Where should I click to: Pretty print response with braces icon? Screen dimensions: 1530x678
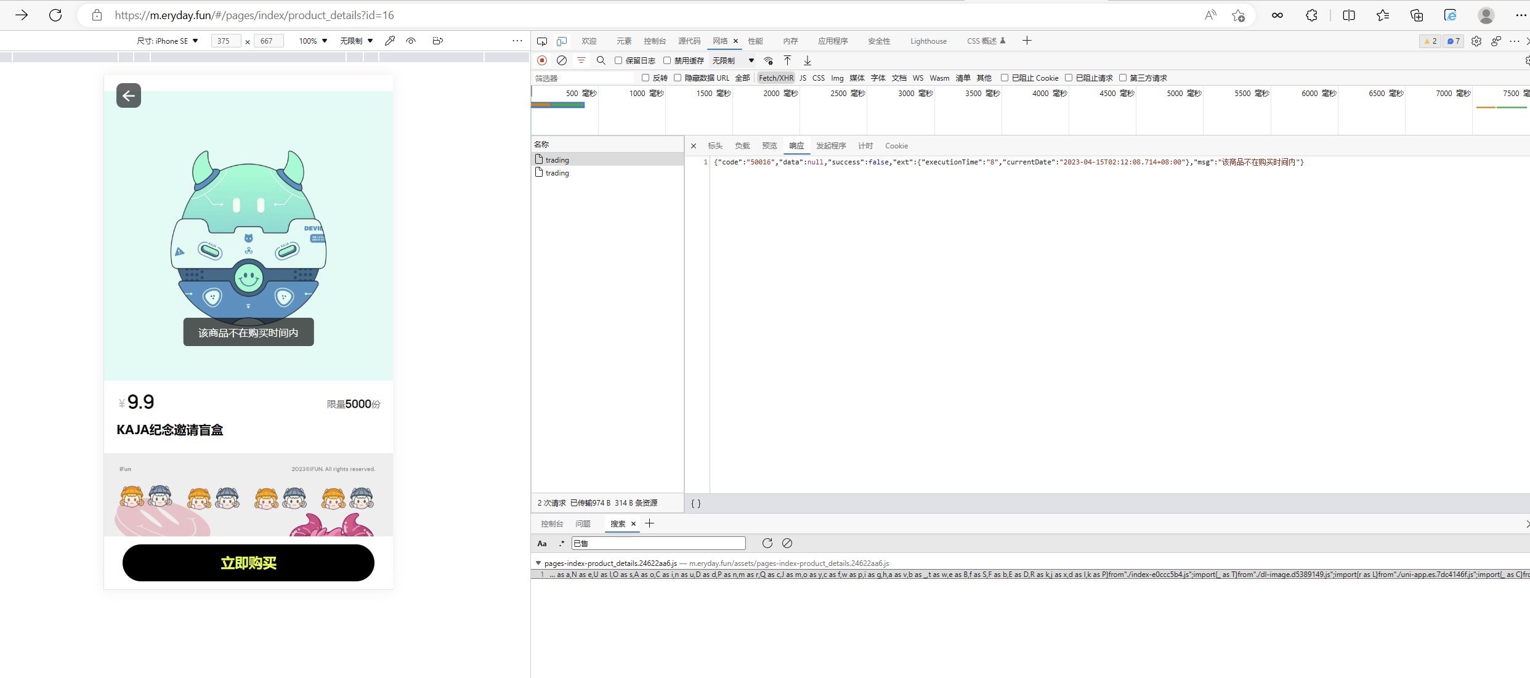[696, 503]
